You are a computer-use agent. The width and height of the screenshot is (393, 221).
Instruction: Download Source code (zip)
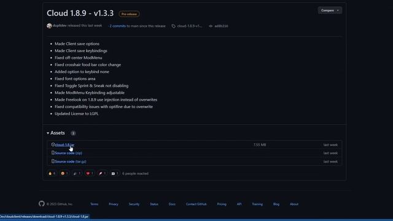(68, 153)
